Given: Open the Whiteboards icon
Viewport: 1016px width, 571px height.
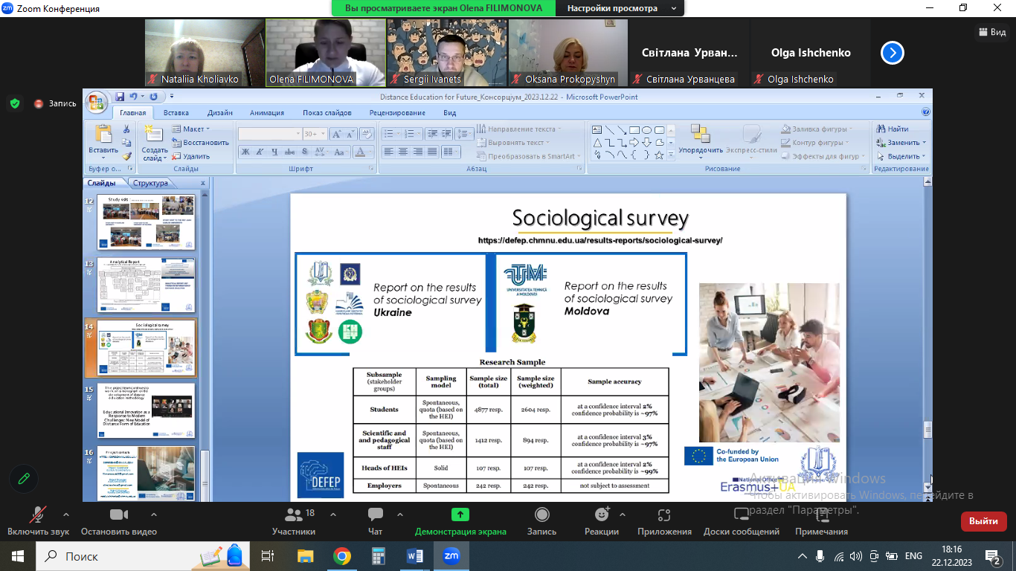Looking at the screenshot, I should pyautogui.click(x=741, y=515).
